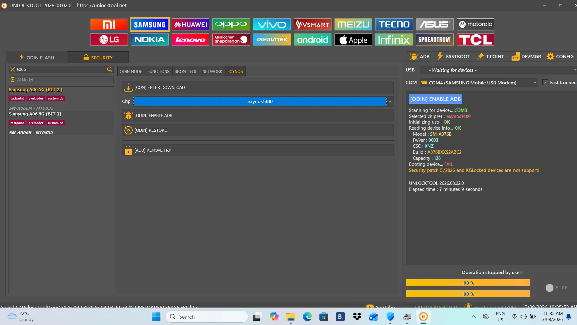Show hidden system tray icons
The image size is (577, 325).
coord(474,317)
